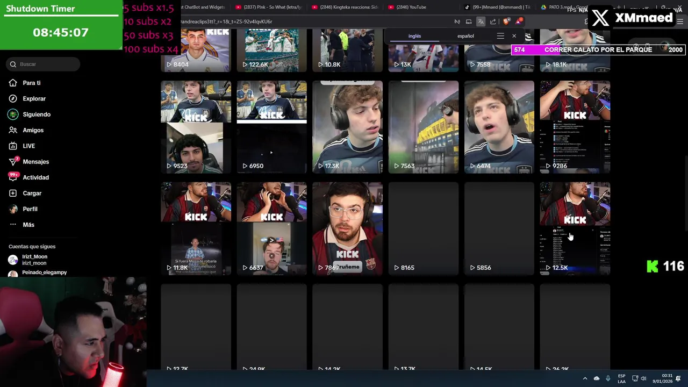688x387 pixels.
Task: Open the video with 6950 views
Action: (x=271, y=127)
